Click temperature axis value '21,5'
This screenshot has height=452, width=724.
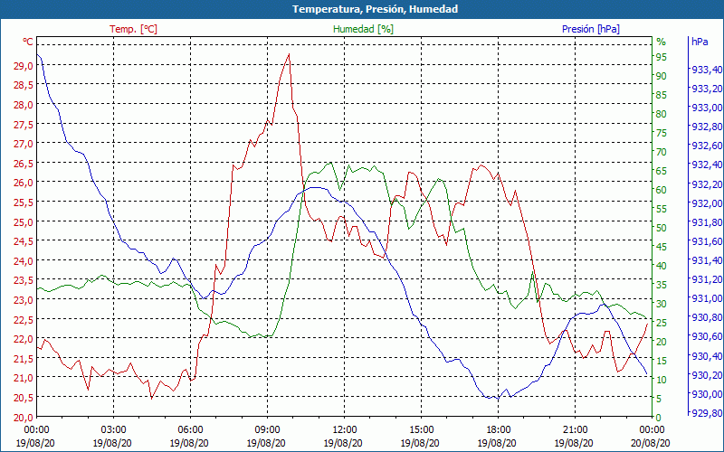click(24, 358)
